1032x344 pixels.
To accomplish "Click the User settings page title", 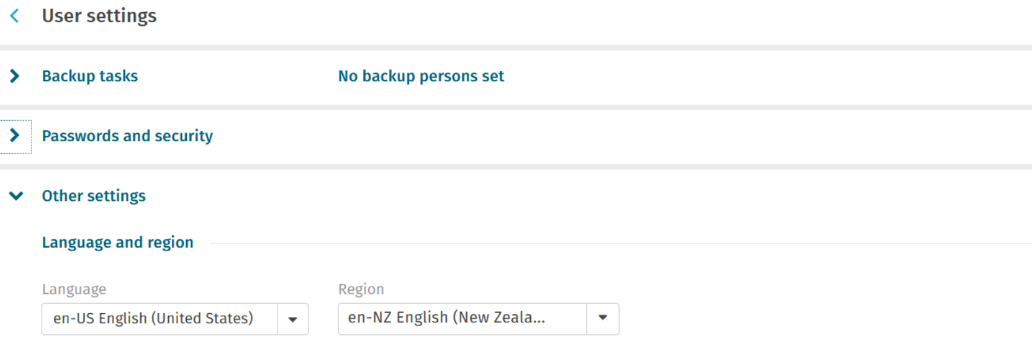I will pos(99,16).
